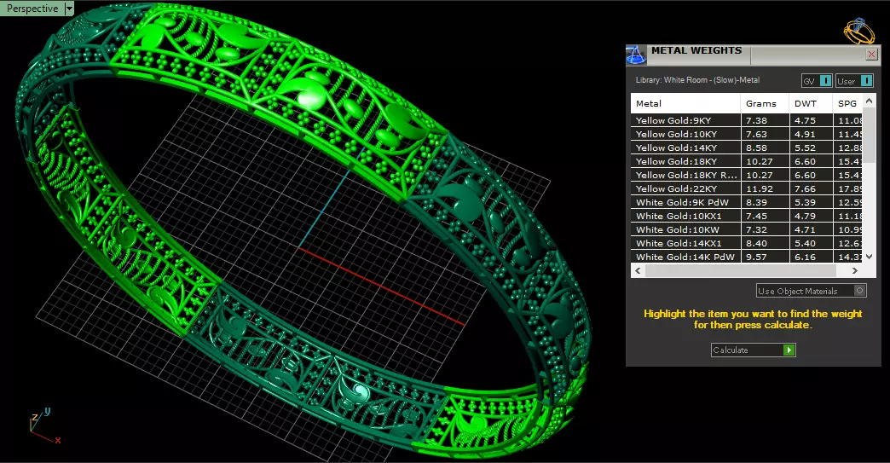Screen dimensions: 890x463
Task: Close the Metal Weights panel
Action: [x=872, y=55]
